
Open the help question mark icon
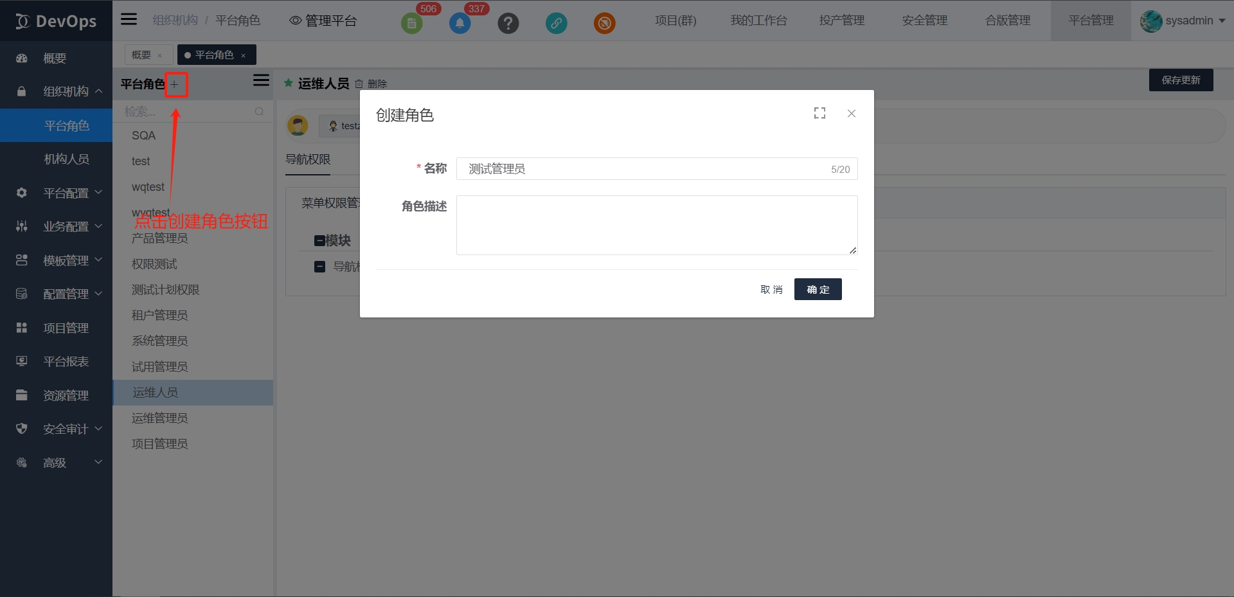pos(508,24)
